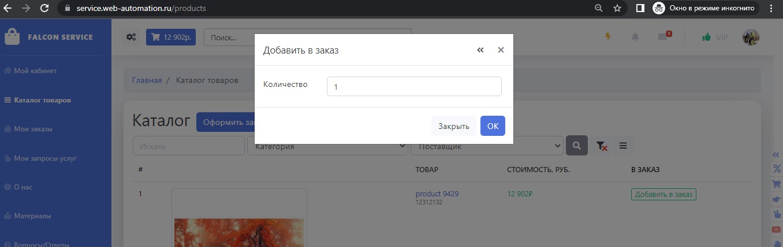Open the cart button showing 12 902р.
This screenshot has width=783, height=247.
(171, 37)
